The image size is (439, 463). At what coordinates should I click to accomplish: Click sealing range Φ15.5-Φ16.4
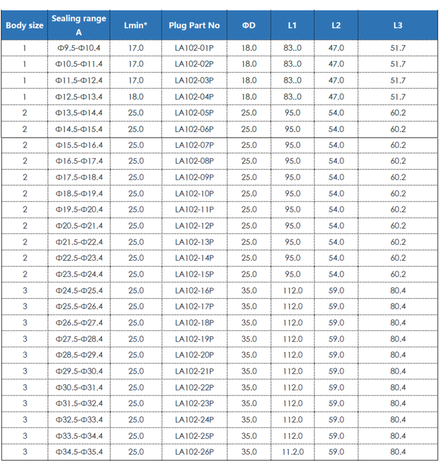[x=79, y=145]
